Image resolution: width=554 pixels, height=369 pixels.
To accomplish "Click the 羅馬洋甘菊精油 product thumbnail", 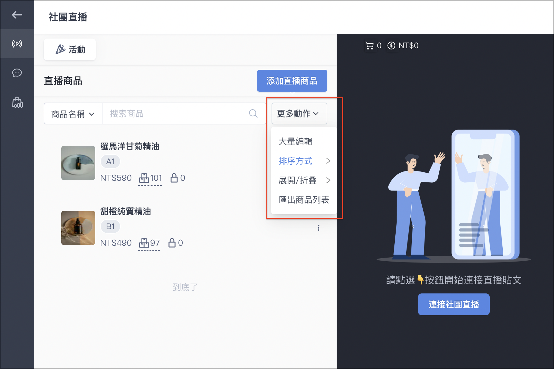I will point(78,163).
